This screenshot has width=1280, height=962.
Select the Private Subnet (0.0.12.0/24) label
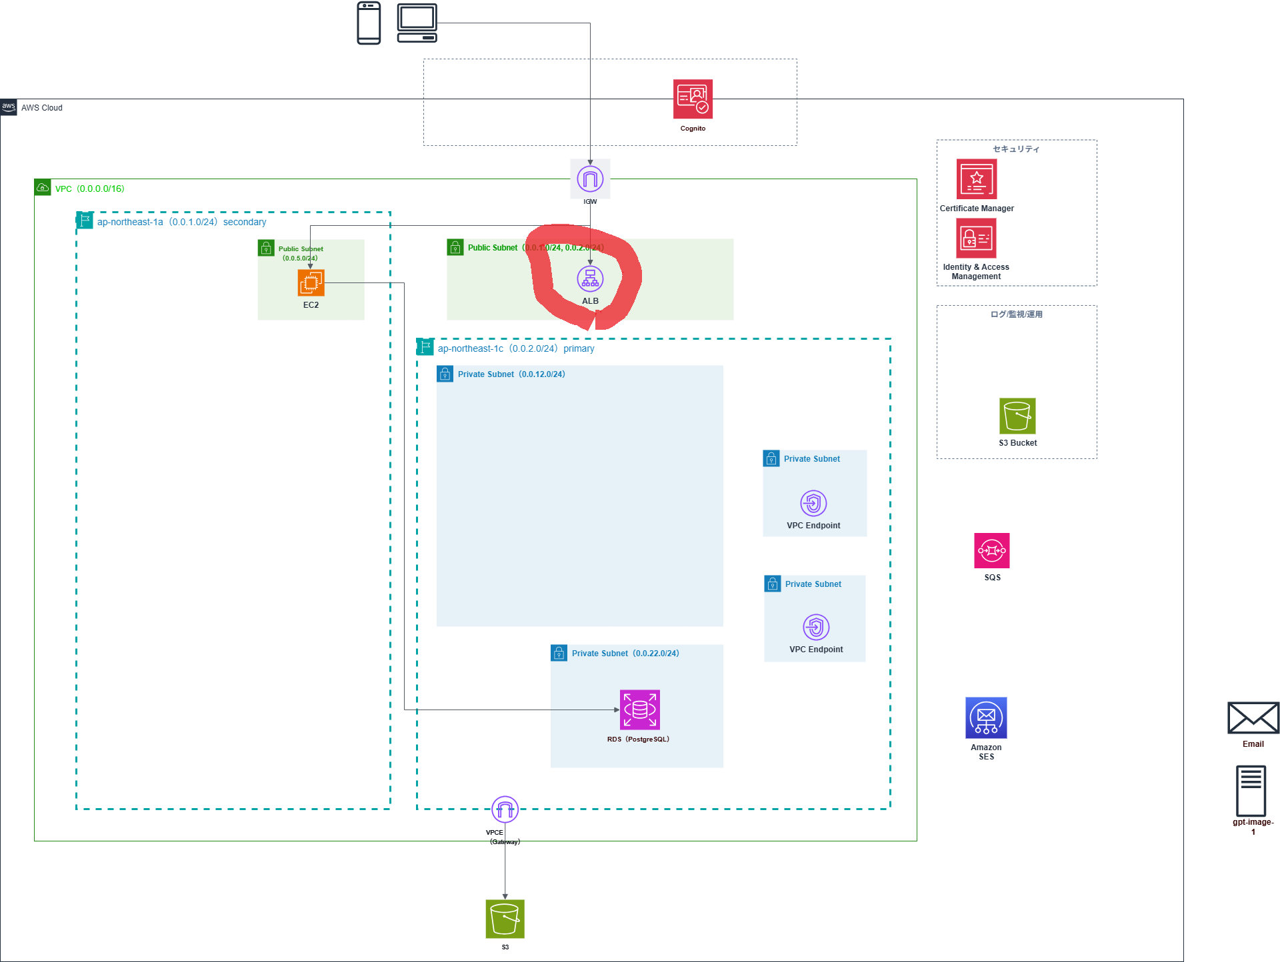[511, 374]
